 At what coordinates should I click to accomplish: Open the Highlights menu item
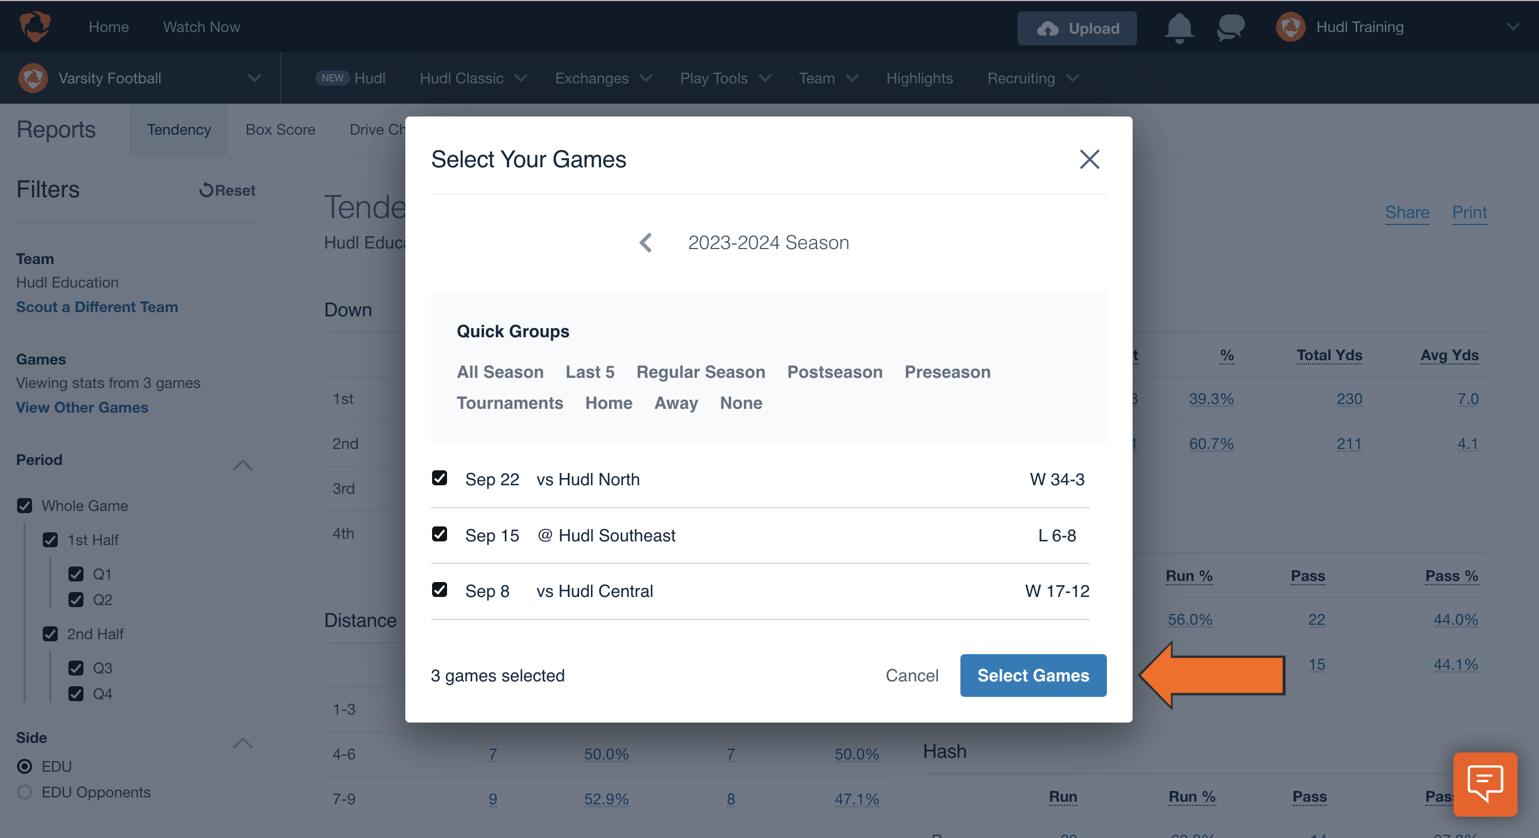(x=919, y=78)
